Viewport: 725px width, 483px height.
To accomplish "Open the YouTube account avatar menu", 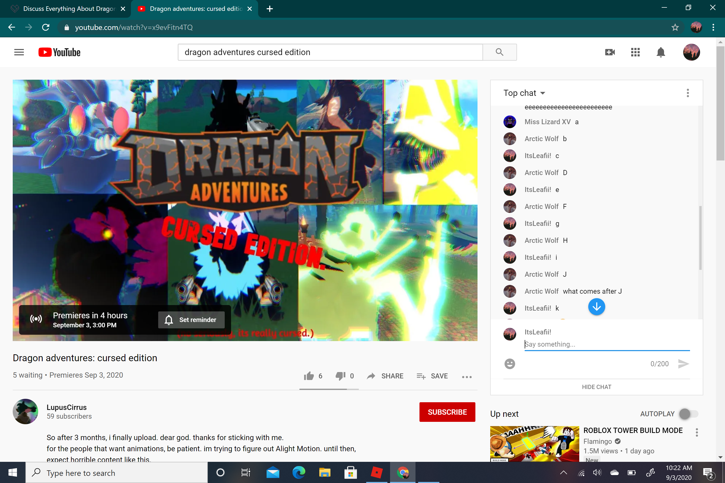I will (691, 52).
